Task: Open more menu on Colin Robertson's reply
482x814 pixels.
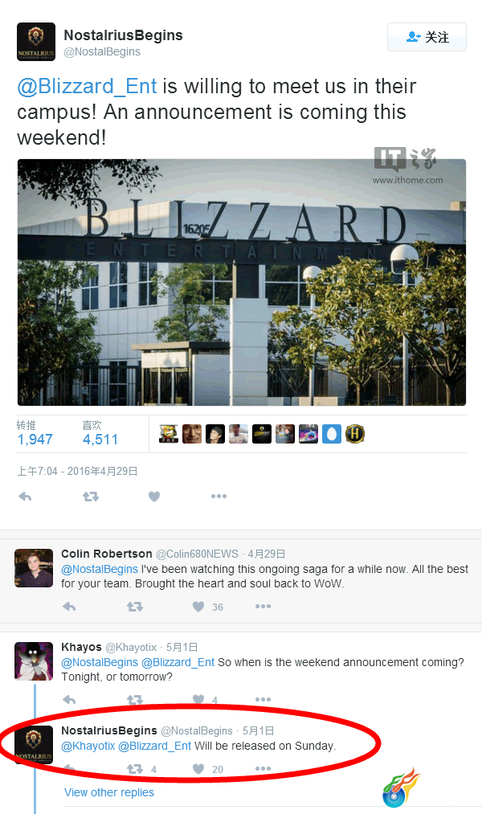Action: [x=263, y=607]
